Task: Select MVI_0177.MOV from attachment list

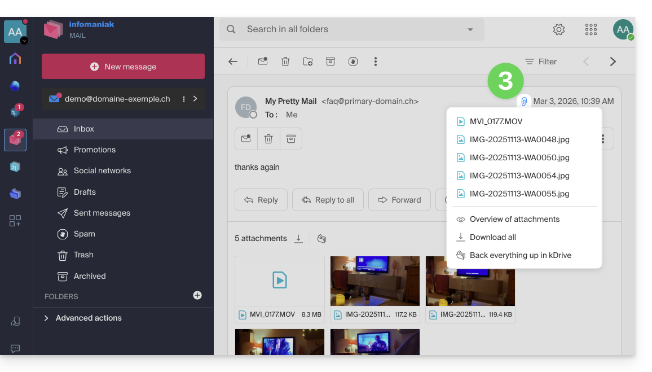Action: coord(496,121)
